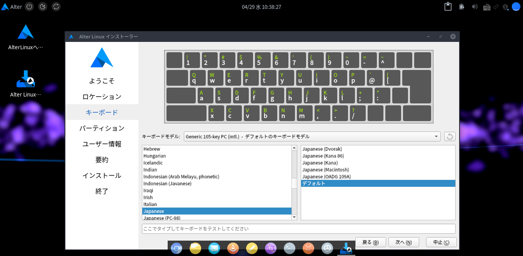Select Italian keyboard layout

[217, 205]
